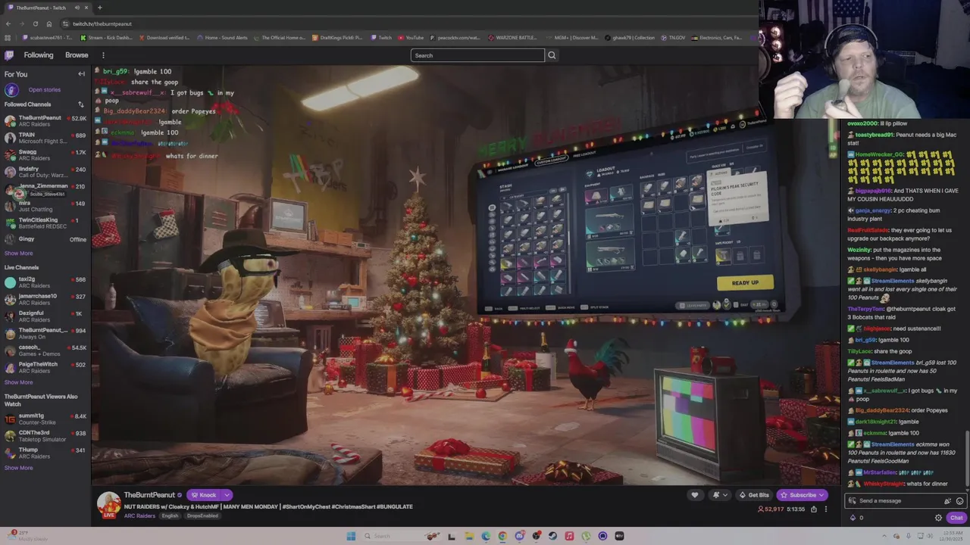Open PaigeTheWitch live channel
The height and width of the screenshot is (545, 970).
[x=45, y=367]
